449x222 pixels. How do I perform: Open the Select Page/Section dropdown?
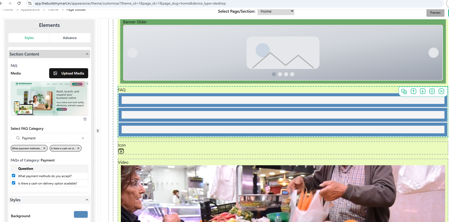276,11
